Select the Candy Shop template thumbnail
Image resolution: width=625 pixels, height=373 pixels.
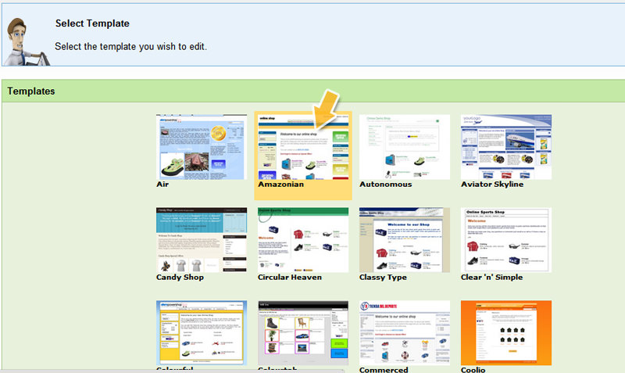(202, 240)
